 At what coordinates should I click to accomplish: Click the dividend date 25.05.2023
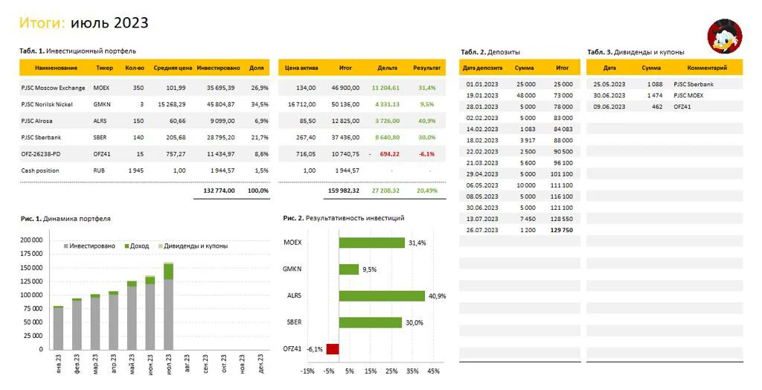coord(609,85)
